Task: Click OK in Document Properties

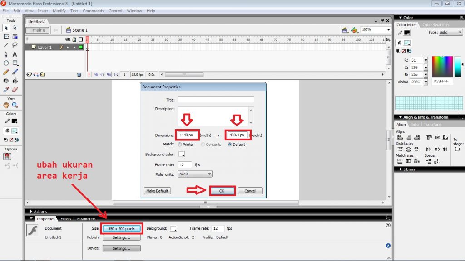Action: [222, 191]
